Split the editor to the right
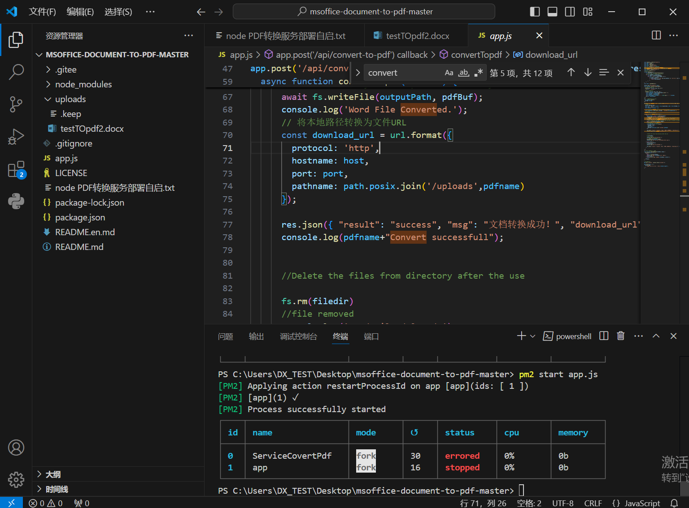This screenshot has height=508, width=689. 656,35
